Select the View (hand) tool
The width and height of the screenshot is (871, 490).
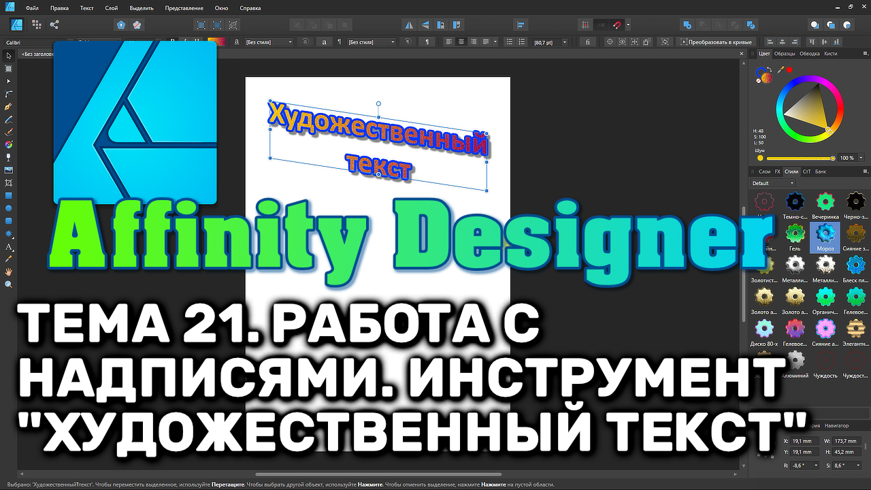tap(9, 272)
